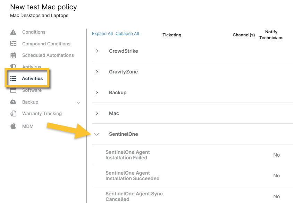
Task: Expand the Backup sidebar dropdown arrow
Action: tap(78, 103)
